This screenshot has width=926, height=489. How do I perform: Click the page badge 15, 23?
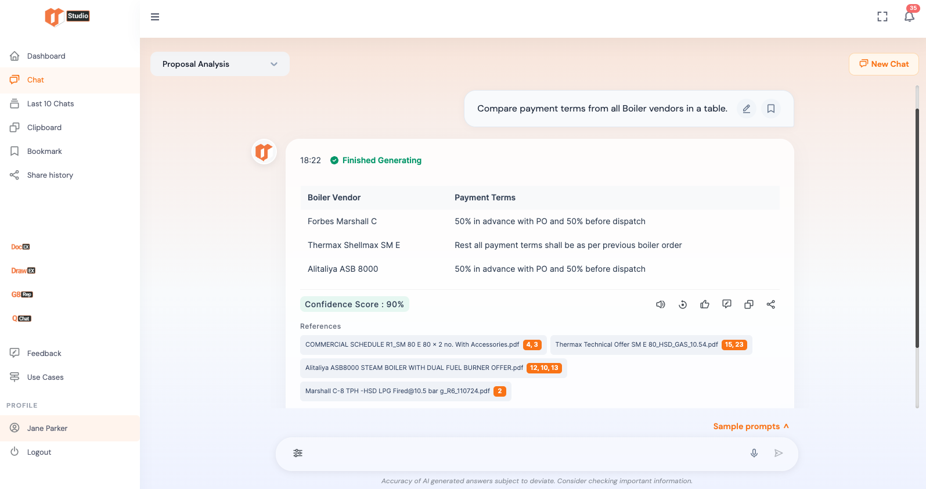(734, 345)
